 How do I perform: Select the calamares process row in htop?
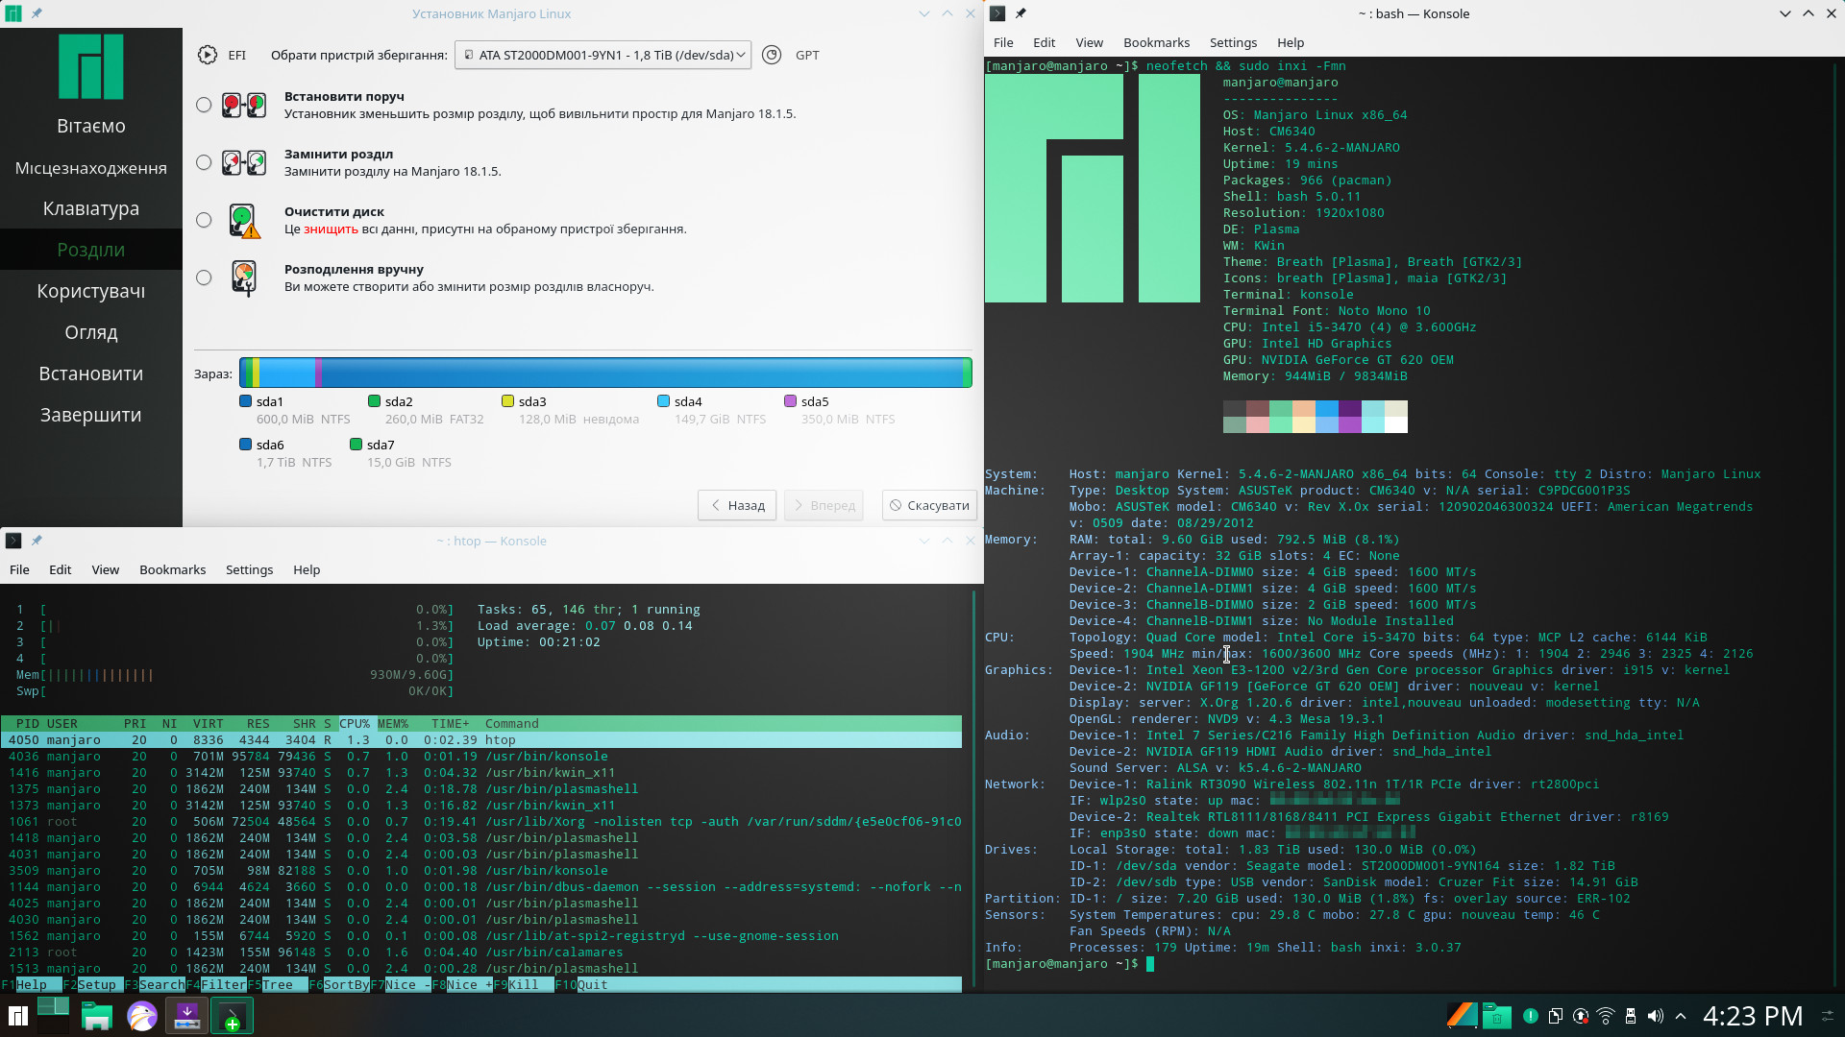pyautogui.click(x=481, y=953)
